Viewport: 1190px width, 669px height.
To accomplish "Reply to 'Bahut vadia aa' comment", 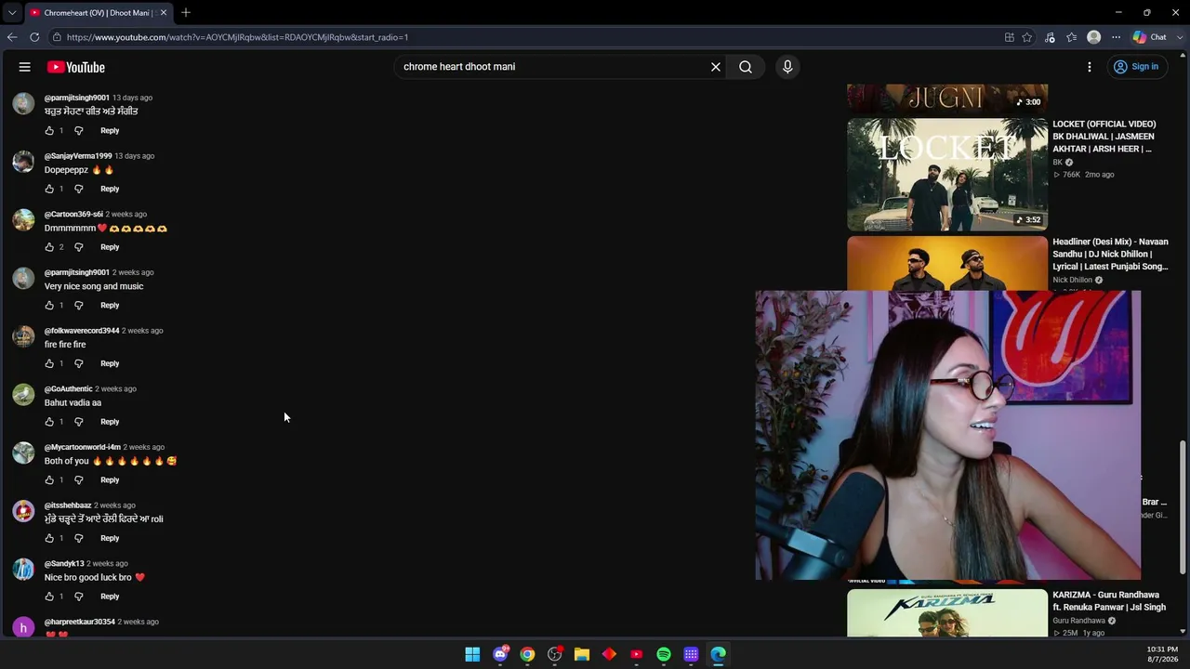I will tap(110, 422).
